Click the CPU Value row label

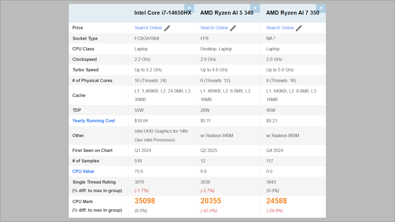[x=83, y=171]
